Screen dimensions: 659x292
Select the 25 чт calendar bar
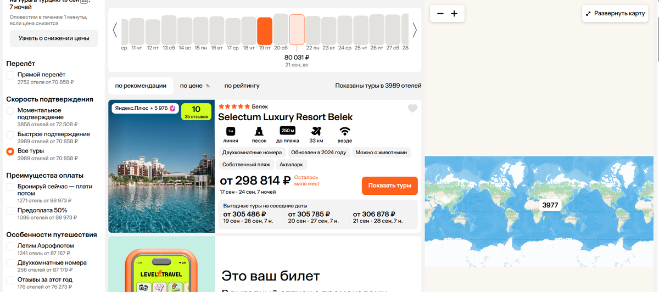361,31
